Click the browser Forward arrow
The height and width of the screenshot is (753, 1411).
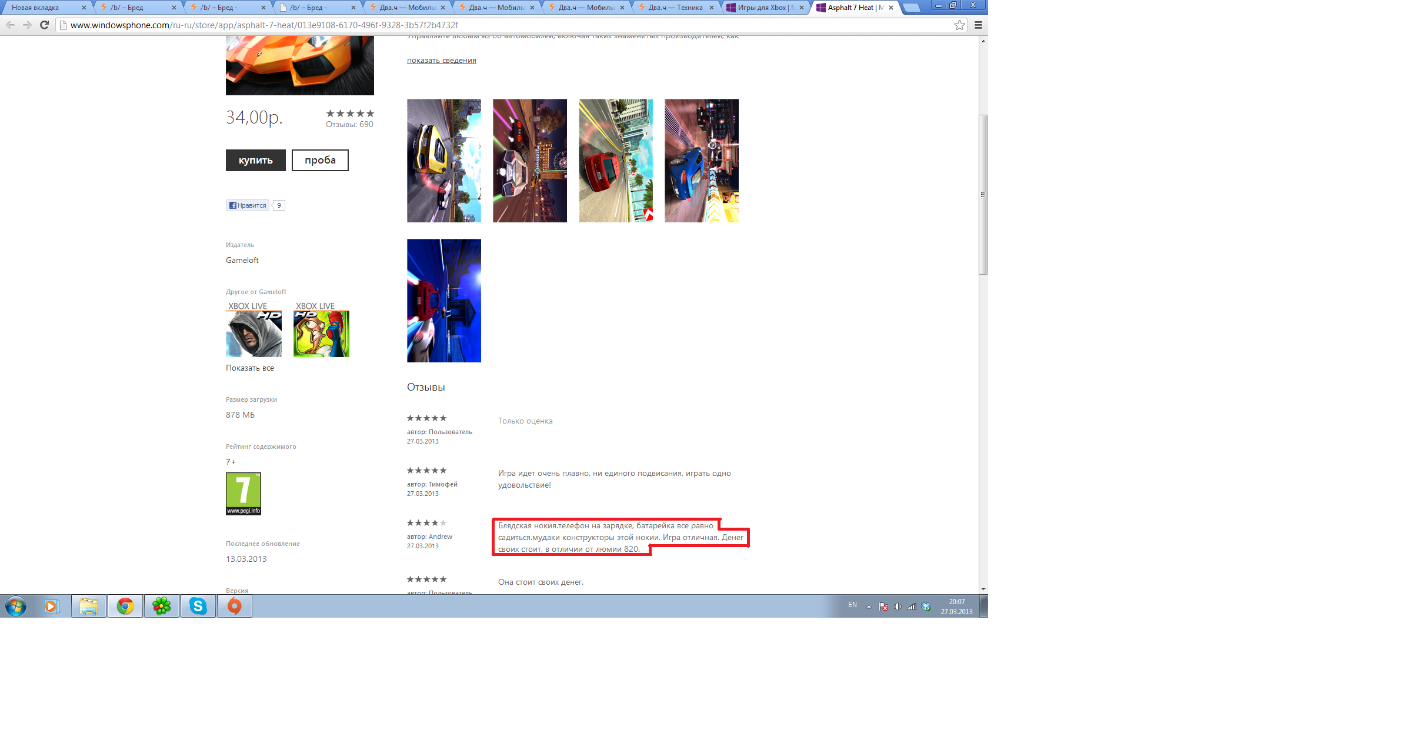click(x=27, y=25)
